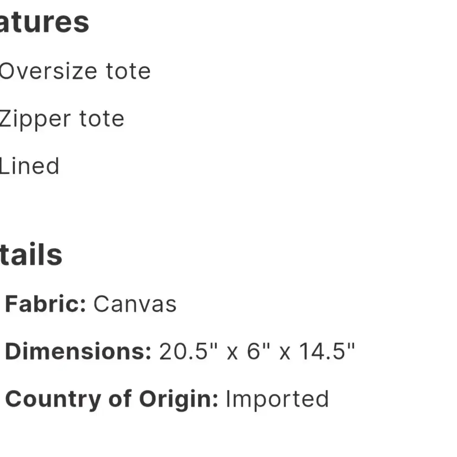457x457 pixels.
Task: Select the Imported origin value
Action: click(x=277, y=400)
